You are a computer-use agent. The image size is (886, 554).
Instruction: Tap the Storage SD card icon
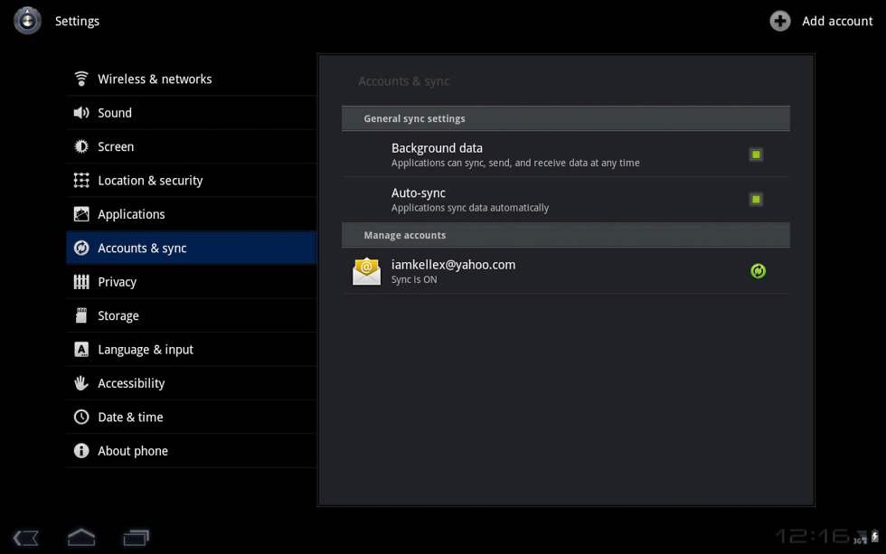pyautogui.click(x=81, y=315)
